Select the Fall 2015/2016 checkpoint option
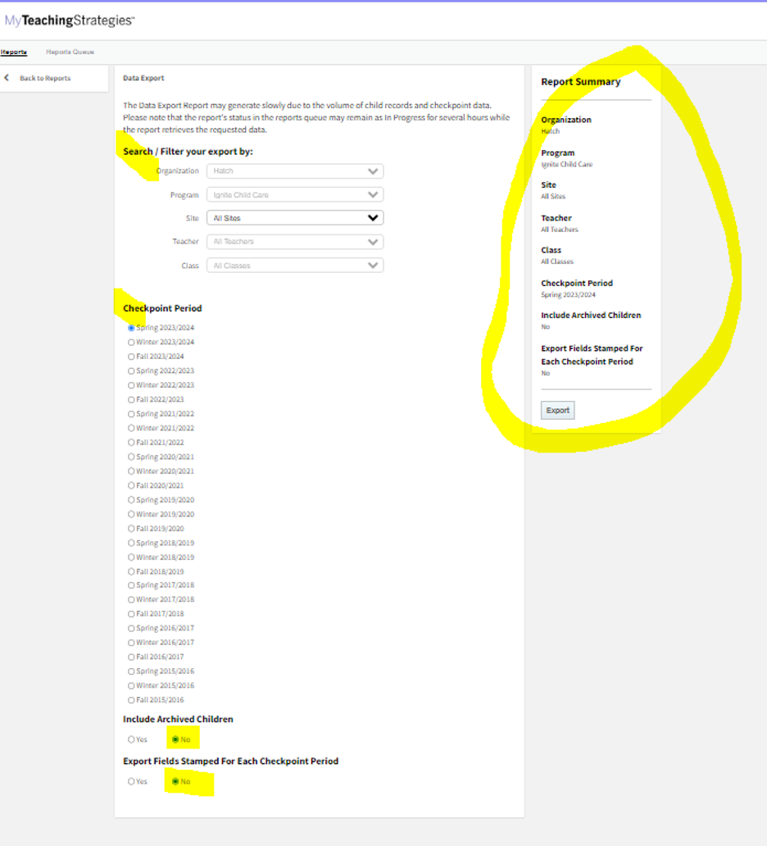The image size is (767, 846). coord(131,700)
